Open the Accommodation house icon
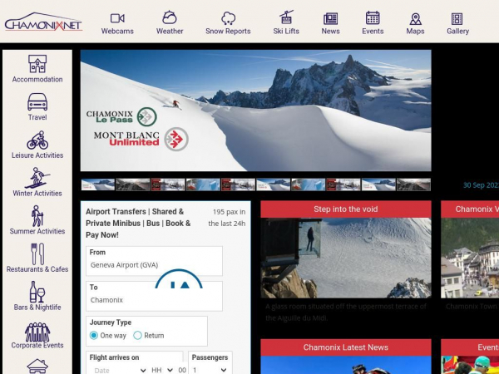 [x=37, y=64]
